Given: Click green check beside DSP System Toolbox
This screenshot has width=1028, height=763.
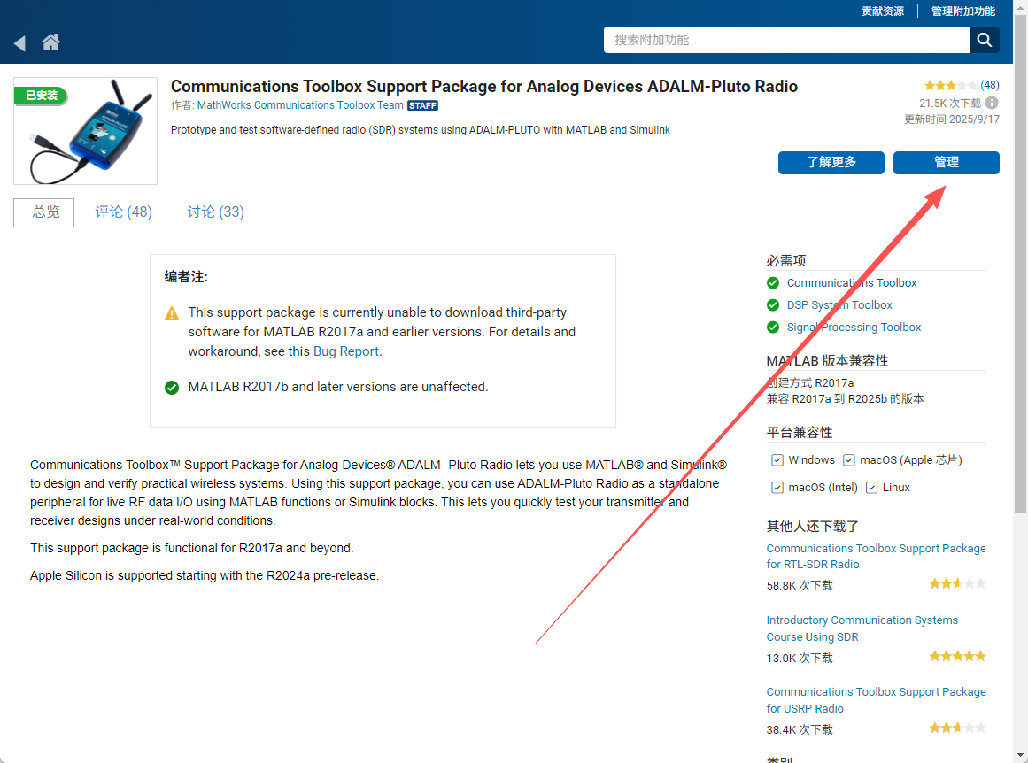Looking at the screenshot, I should coord(773,305).
